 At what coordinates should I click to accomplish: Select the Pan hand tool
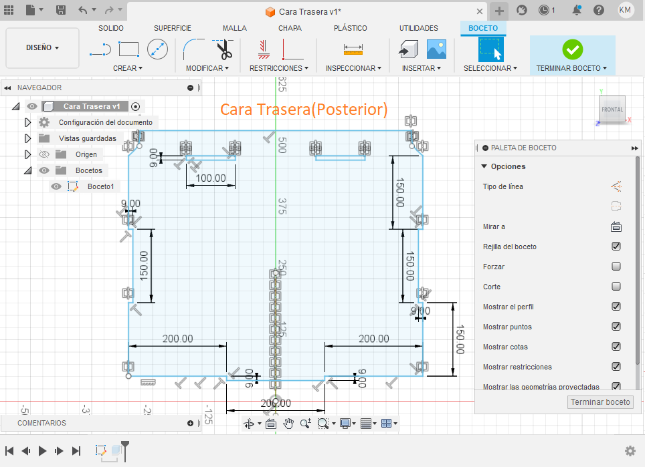(x=288, y=424)
